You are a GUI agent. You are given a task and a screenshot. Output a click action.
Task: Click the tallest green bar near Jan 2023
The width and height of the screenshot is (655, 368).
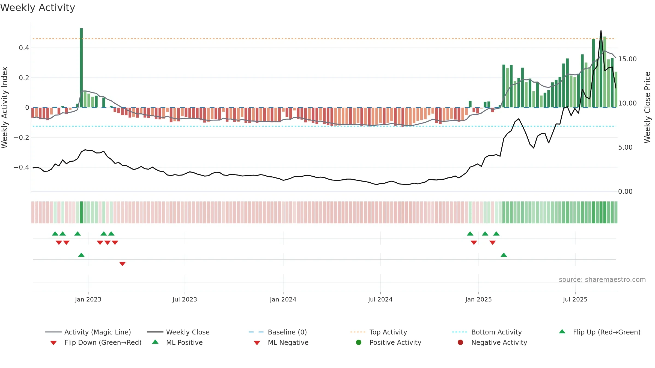(x=81, y=68)
